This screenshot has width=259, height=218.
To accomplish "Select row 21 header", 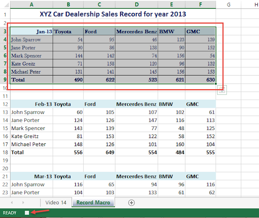I will coord(5,176).
